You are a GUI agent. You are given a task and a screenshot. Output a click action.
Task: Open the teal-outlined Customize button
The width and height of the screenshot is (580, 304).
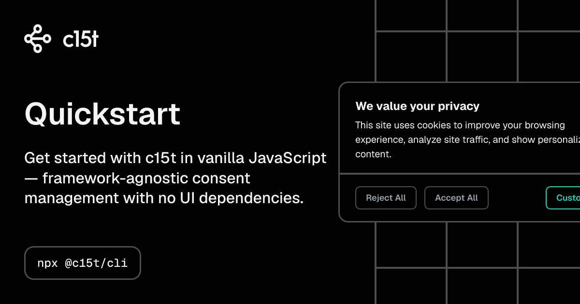click(563, 198)
